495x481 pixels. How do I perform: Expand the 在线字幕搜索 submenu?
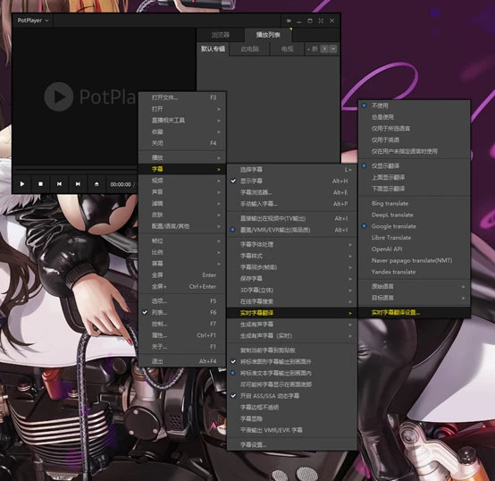click(x=292, y=301)
